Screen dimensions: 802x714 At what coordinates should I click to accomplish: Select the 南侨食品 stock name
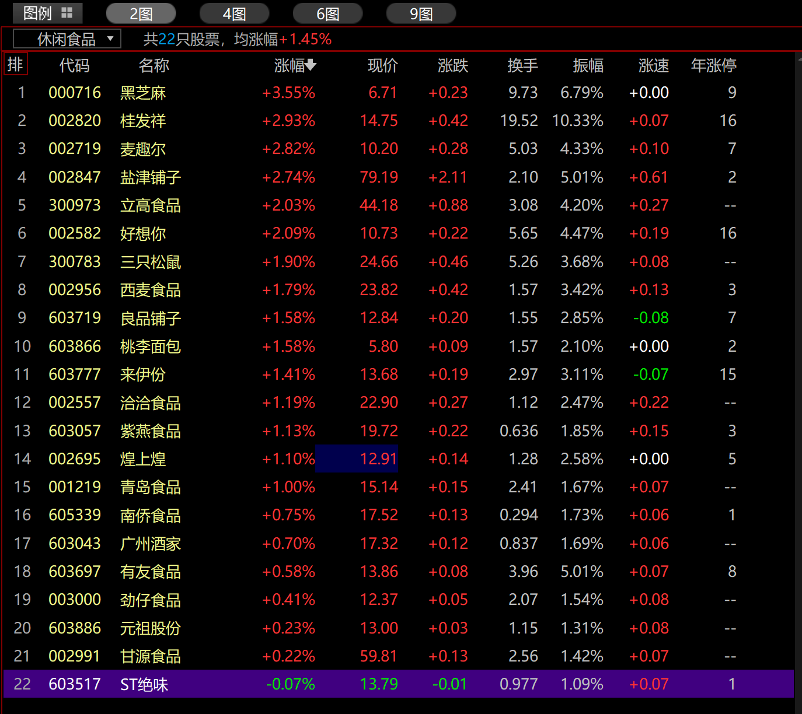click(x=151, y=515)
